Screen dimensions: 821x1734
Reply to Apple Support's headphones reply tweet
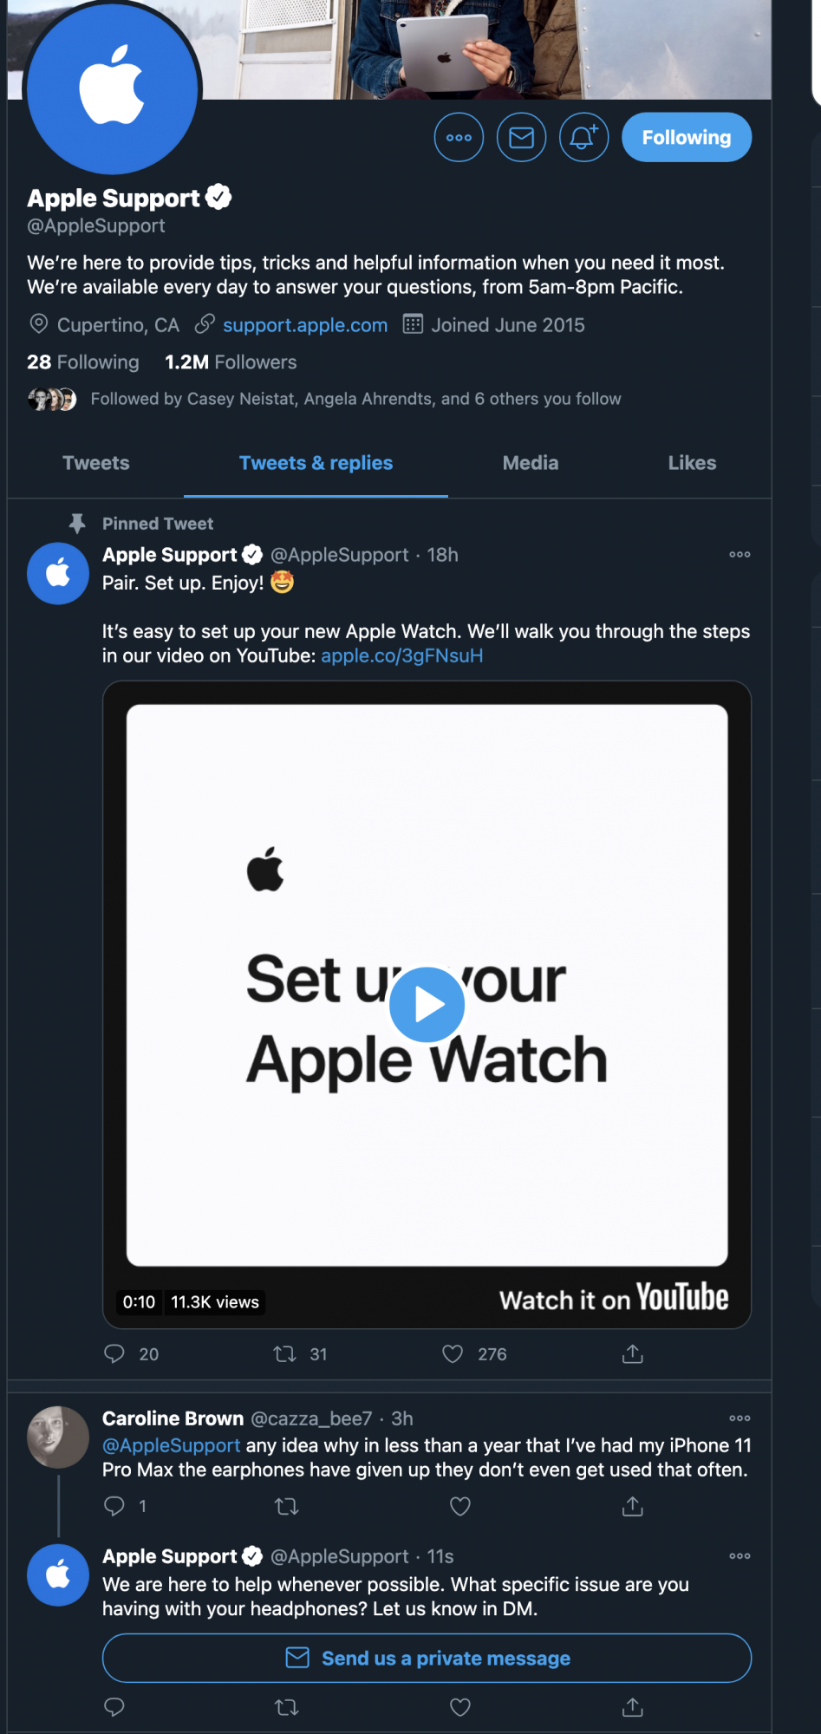[x=114, y=1707]
